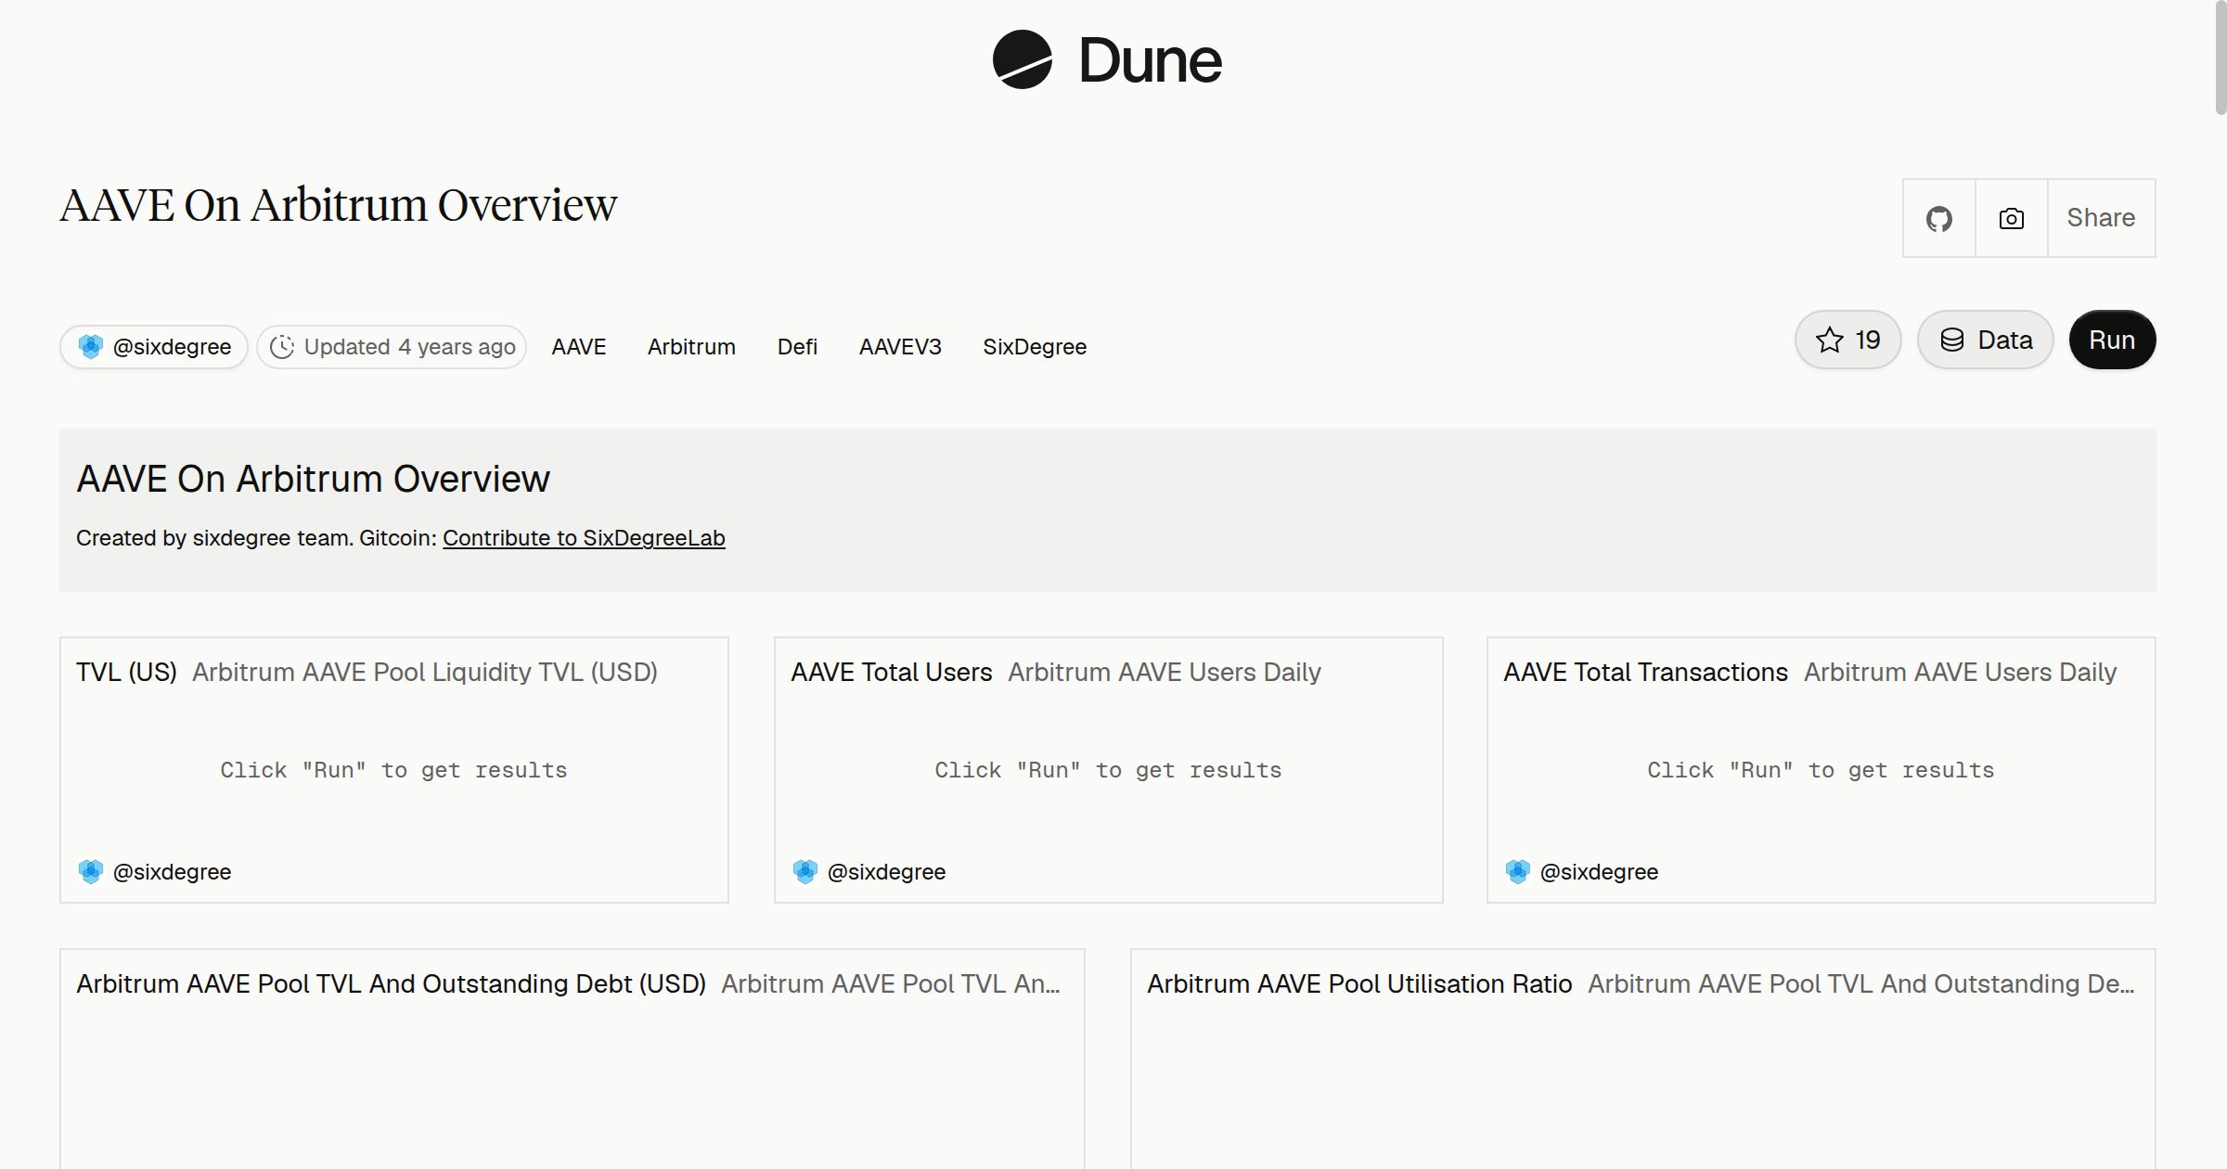Click the 'Created by sixdegree team' text

click(x=214, y=538)
